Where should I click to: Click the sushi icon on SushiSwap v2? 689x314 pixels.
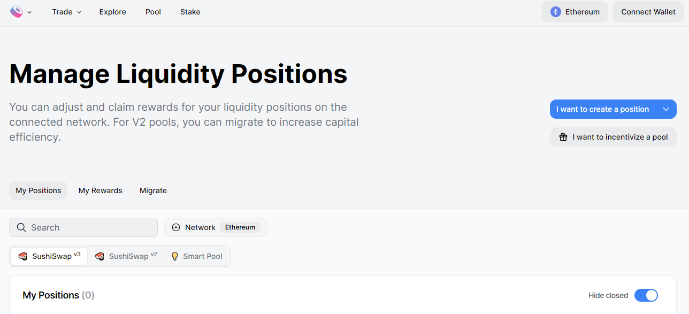(x=99, y=256)
